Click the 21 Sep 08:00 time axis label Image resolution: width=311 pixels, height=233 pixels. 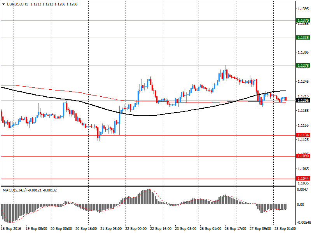[111, 228]
